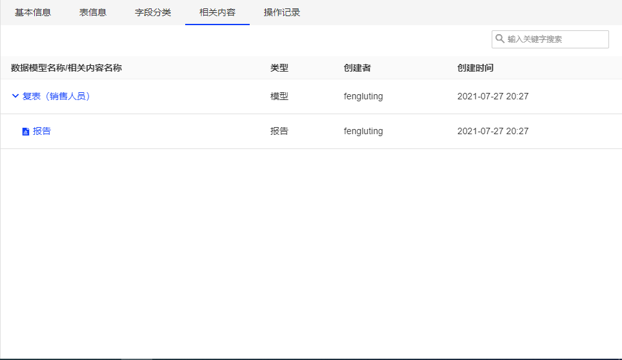Screen dimensions: 622x360
Task: Click the 类型 column header
Action: click(279, 68)
